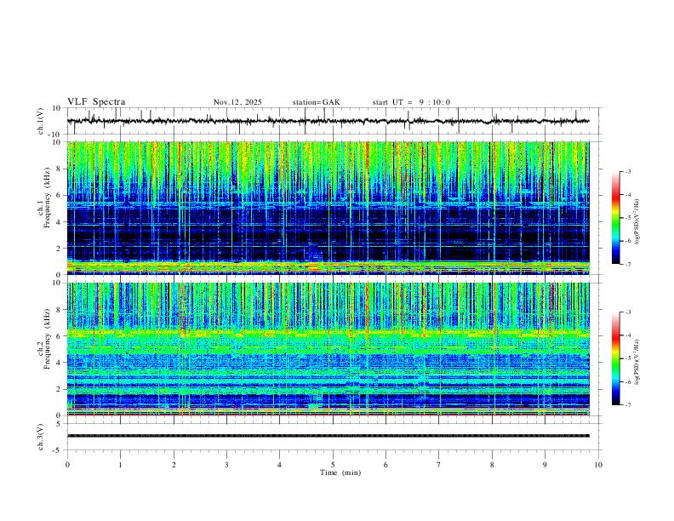Click the 'start UT = 9:10:0' text

pos(411,102)
